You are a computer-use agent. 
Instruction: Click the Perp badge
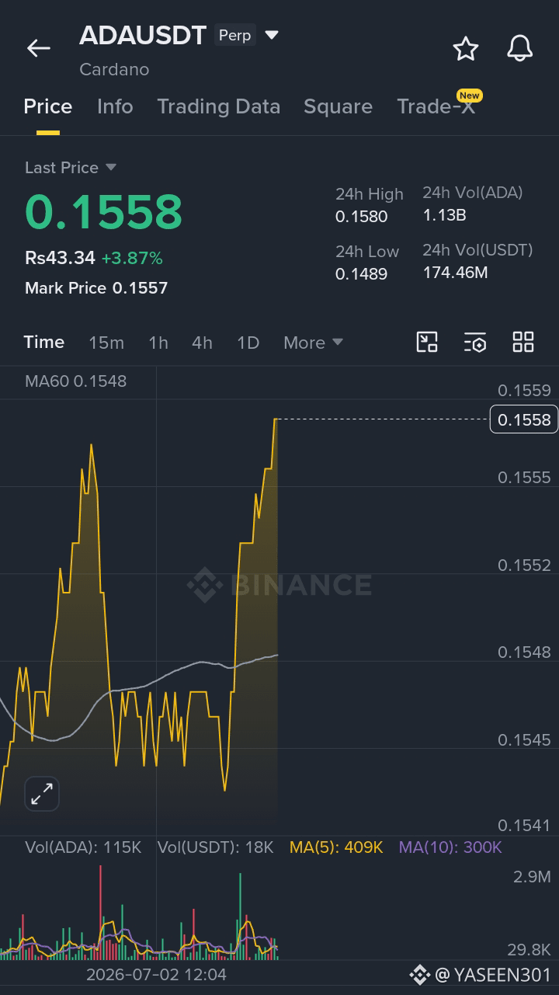point(235,35)
